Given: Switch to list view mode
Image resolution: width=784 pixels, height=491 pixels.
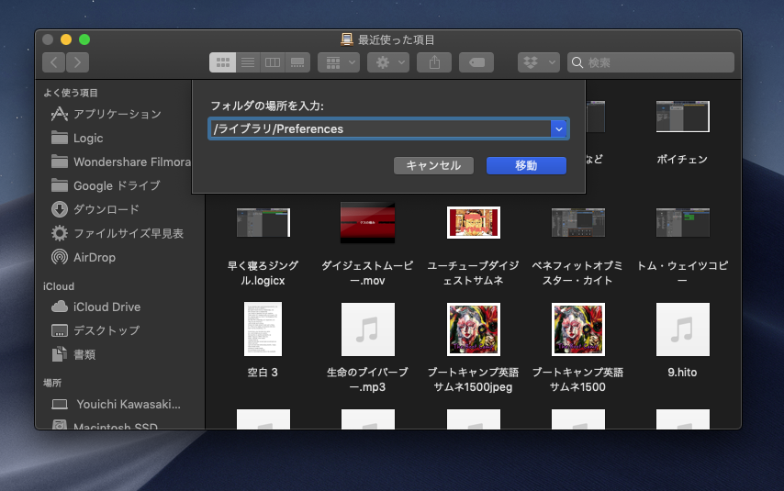Looking at the screenshot, I should (247, 62).
